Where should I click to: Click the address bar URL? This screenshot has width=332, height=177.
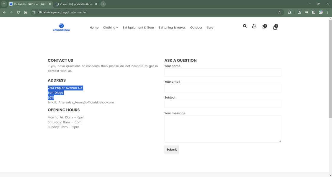[x=62, y=12]
